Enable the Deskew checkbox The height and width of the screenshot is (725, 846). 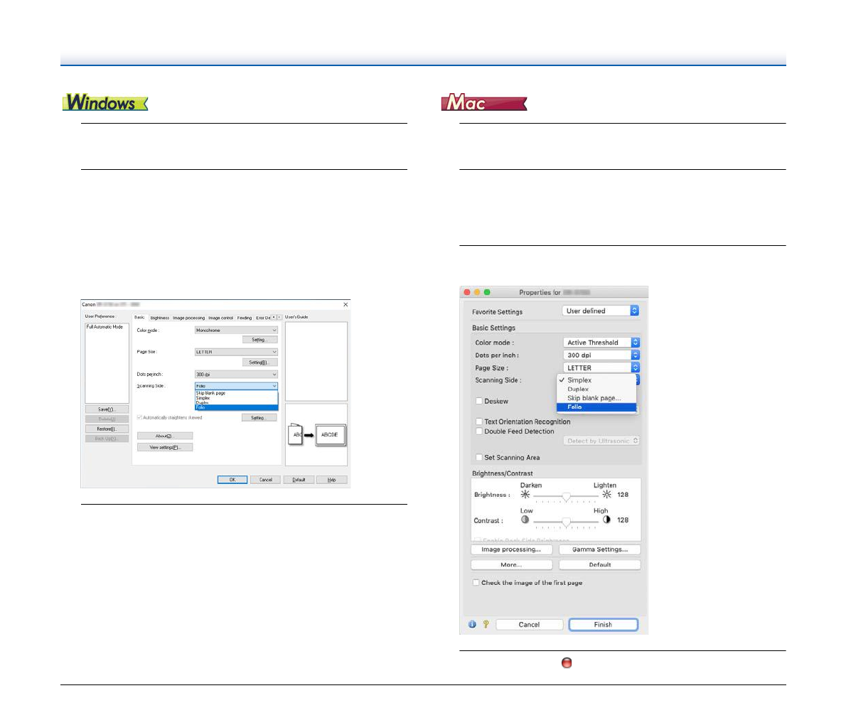pos(479,402)
